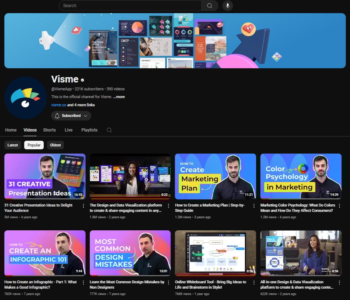Click the search magnifier icon
The image size is (350, 300).
pyautogui.click(x=209, y=6)
